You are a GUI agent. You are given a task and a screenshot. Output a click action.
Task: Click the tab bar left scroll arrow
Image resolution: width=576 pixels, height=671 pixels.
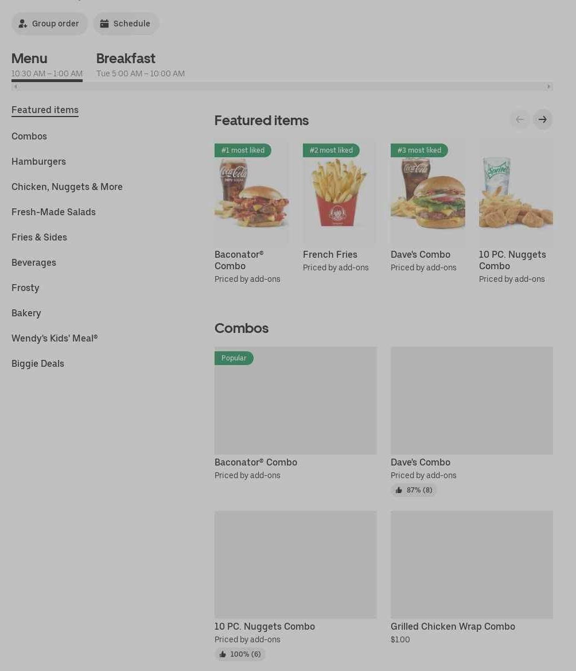[15, 87]
